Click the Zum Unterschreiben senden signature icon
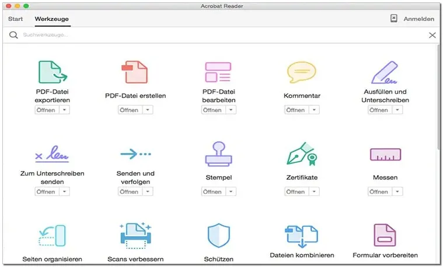 (x=52, y=154)
